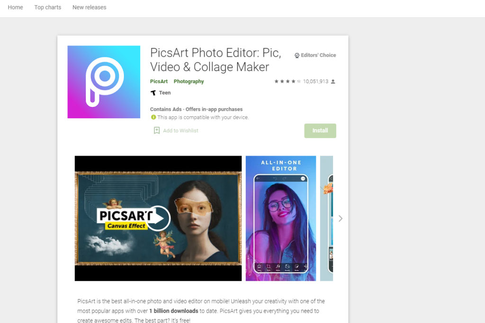Click the Add to Wishlist text
This screenshot has height=323, width=485.
[180, 131]
